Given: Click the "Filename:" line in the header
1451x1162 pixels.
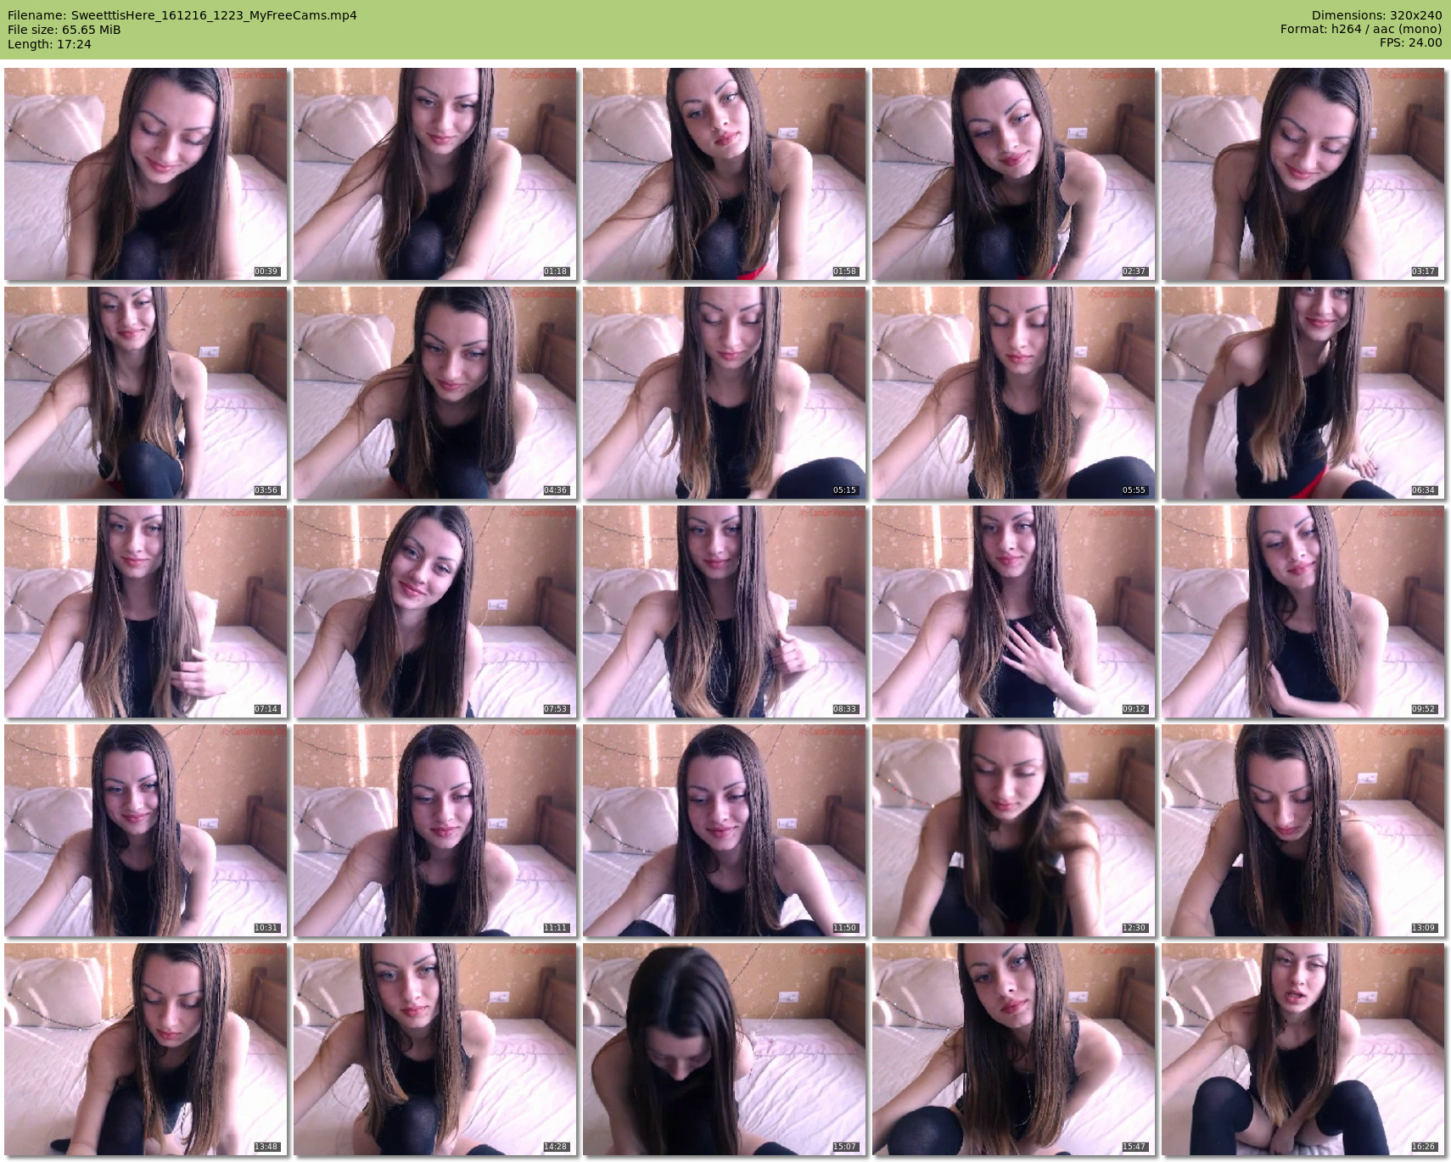Looking at the screenshot, I should (182, 15).
